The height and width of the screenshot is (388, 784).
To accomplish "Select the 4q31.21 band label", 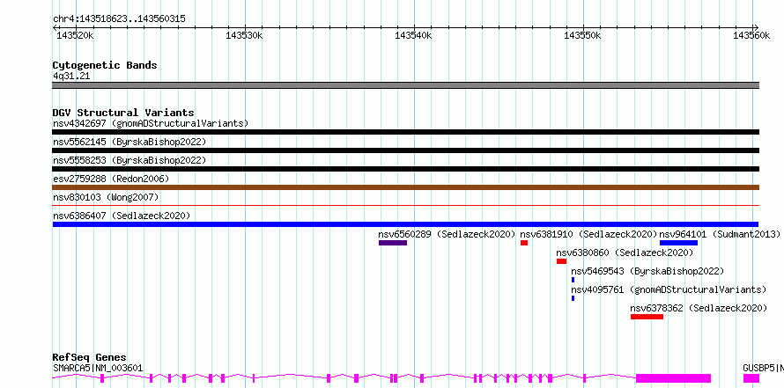I will pyautogui.click(x=71, y=77).
